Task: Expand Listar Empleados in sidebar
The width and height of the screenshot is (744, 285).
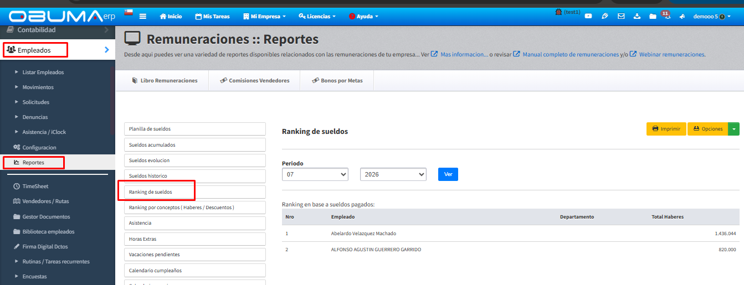Action: [39, 72]
